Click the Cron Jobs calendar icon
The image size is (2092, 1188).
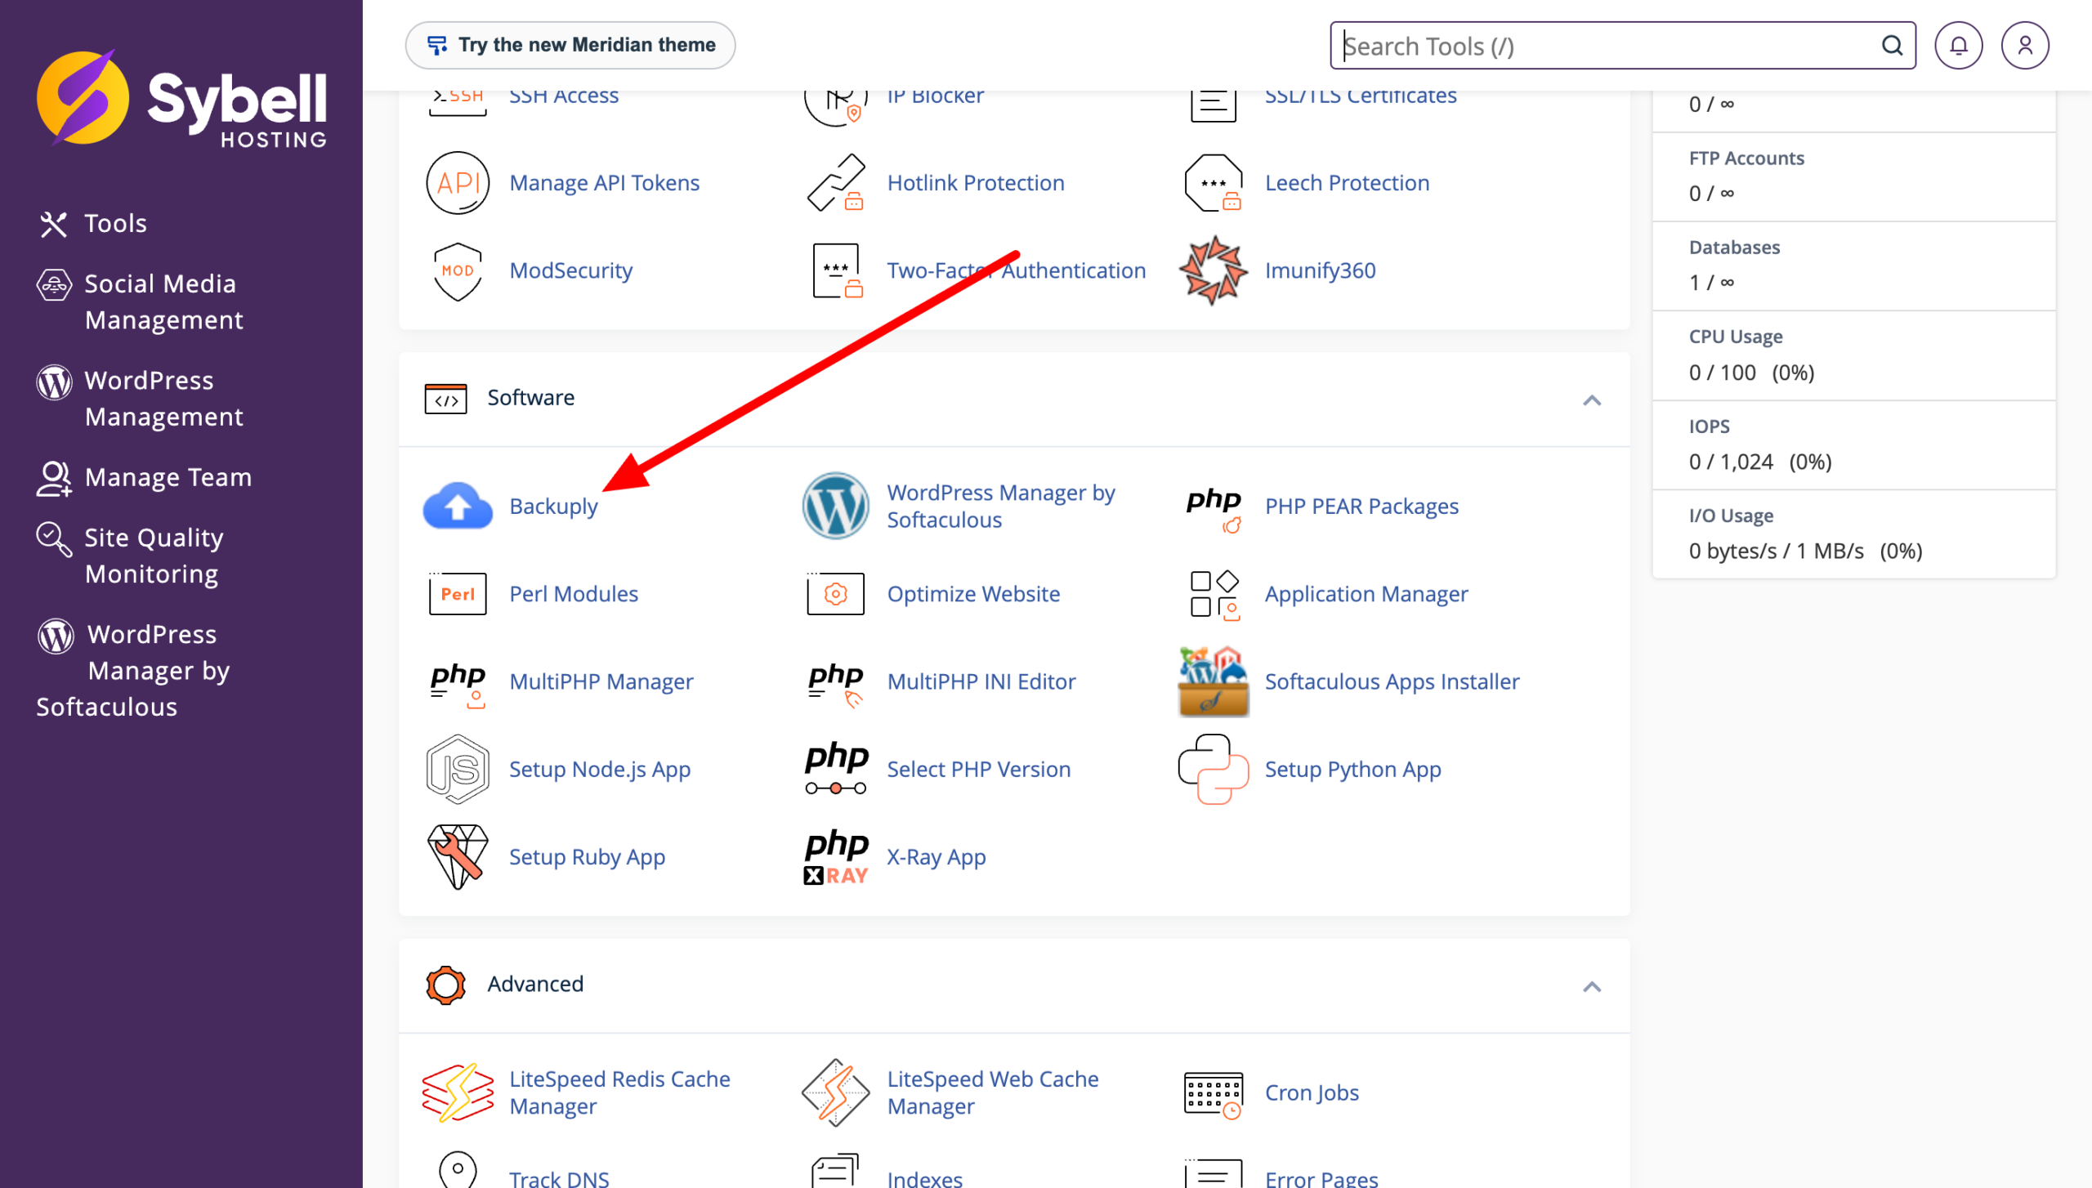[1214, 1095]
